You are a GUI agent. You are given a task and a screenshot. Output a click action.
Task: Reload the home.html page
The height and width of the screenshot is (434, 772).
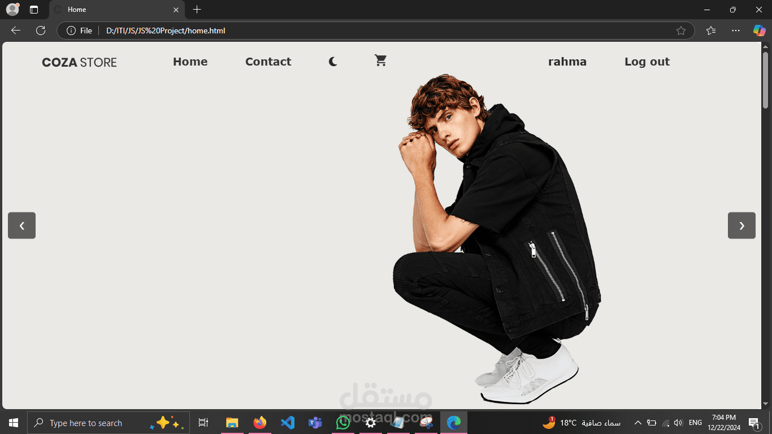(x=41, y=31)
